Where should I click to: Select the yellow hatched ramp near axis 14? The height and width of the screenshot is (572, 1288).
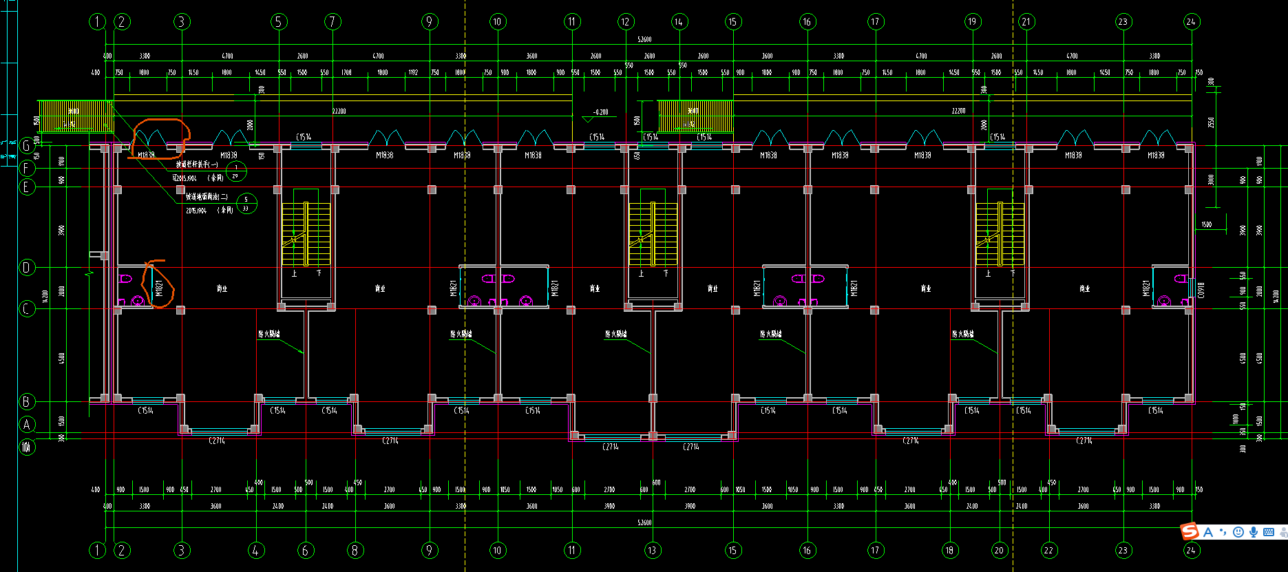[695, 116]
